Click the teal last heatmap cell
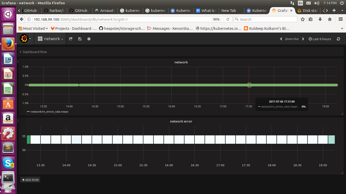The width and height of the screenshot is (346, 194). click(x=331, y=139)
